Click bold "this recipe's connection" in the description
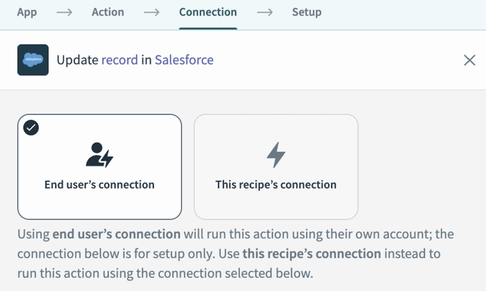 click(x=311, y=253)
